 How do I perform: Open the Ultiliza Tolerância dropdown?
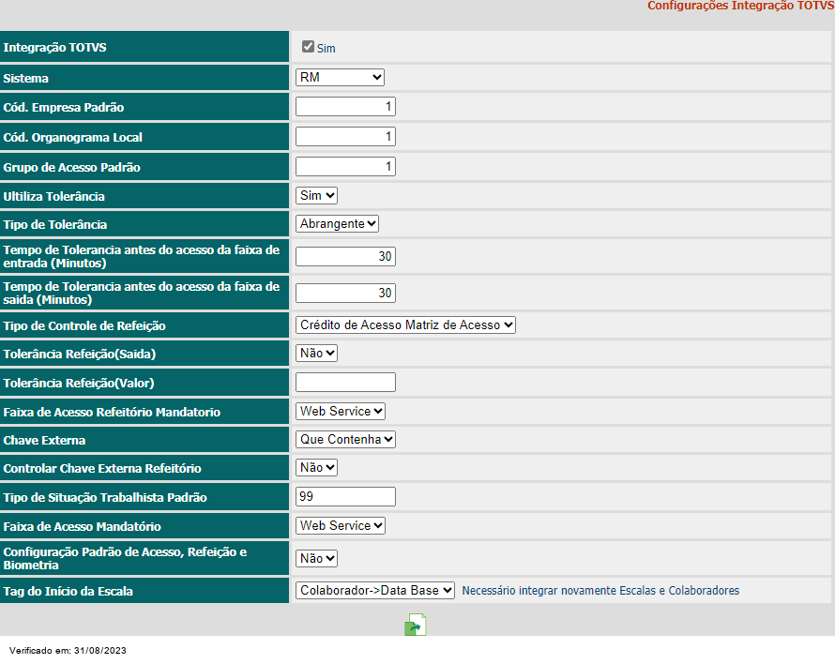(316, 195)
